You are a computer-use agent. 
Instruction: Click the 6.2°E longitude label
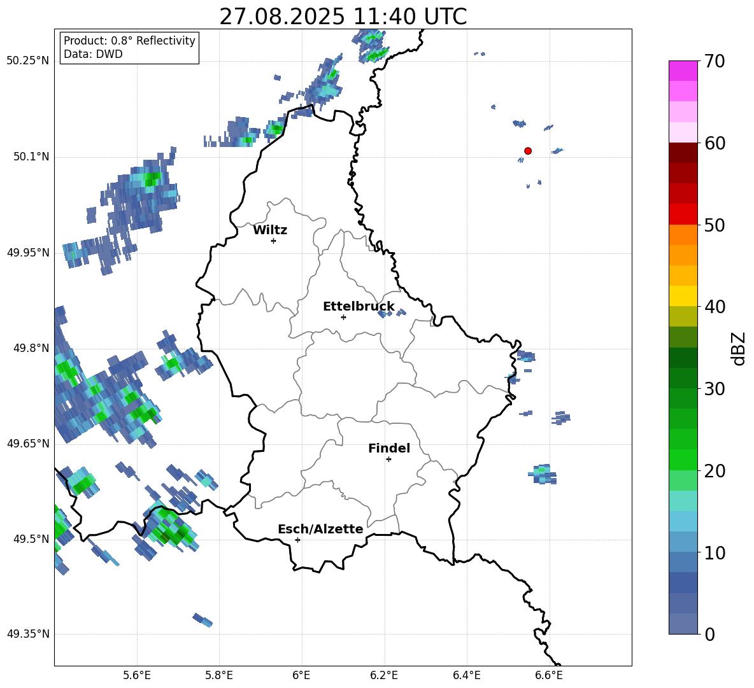(384, 675)
